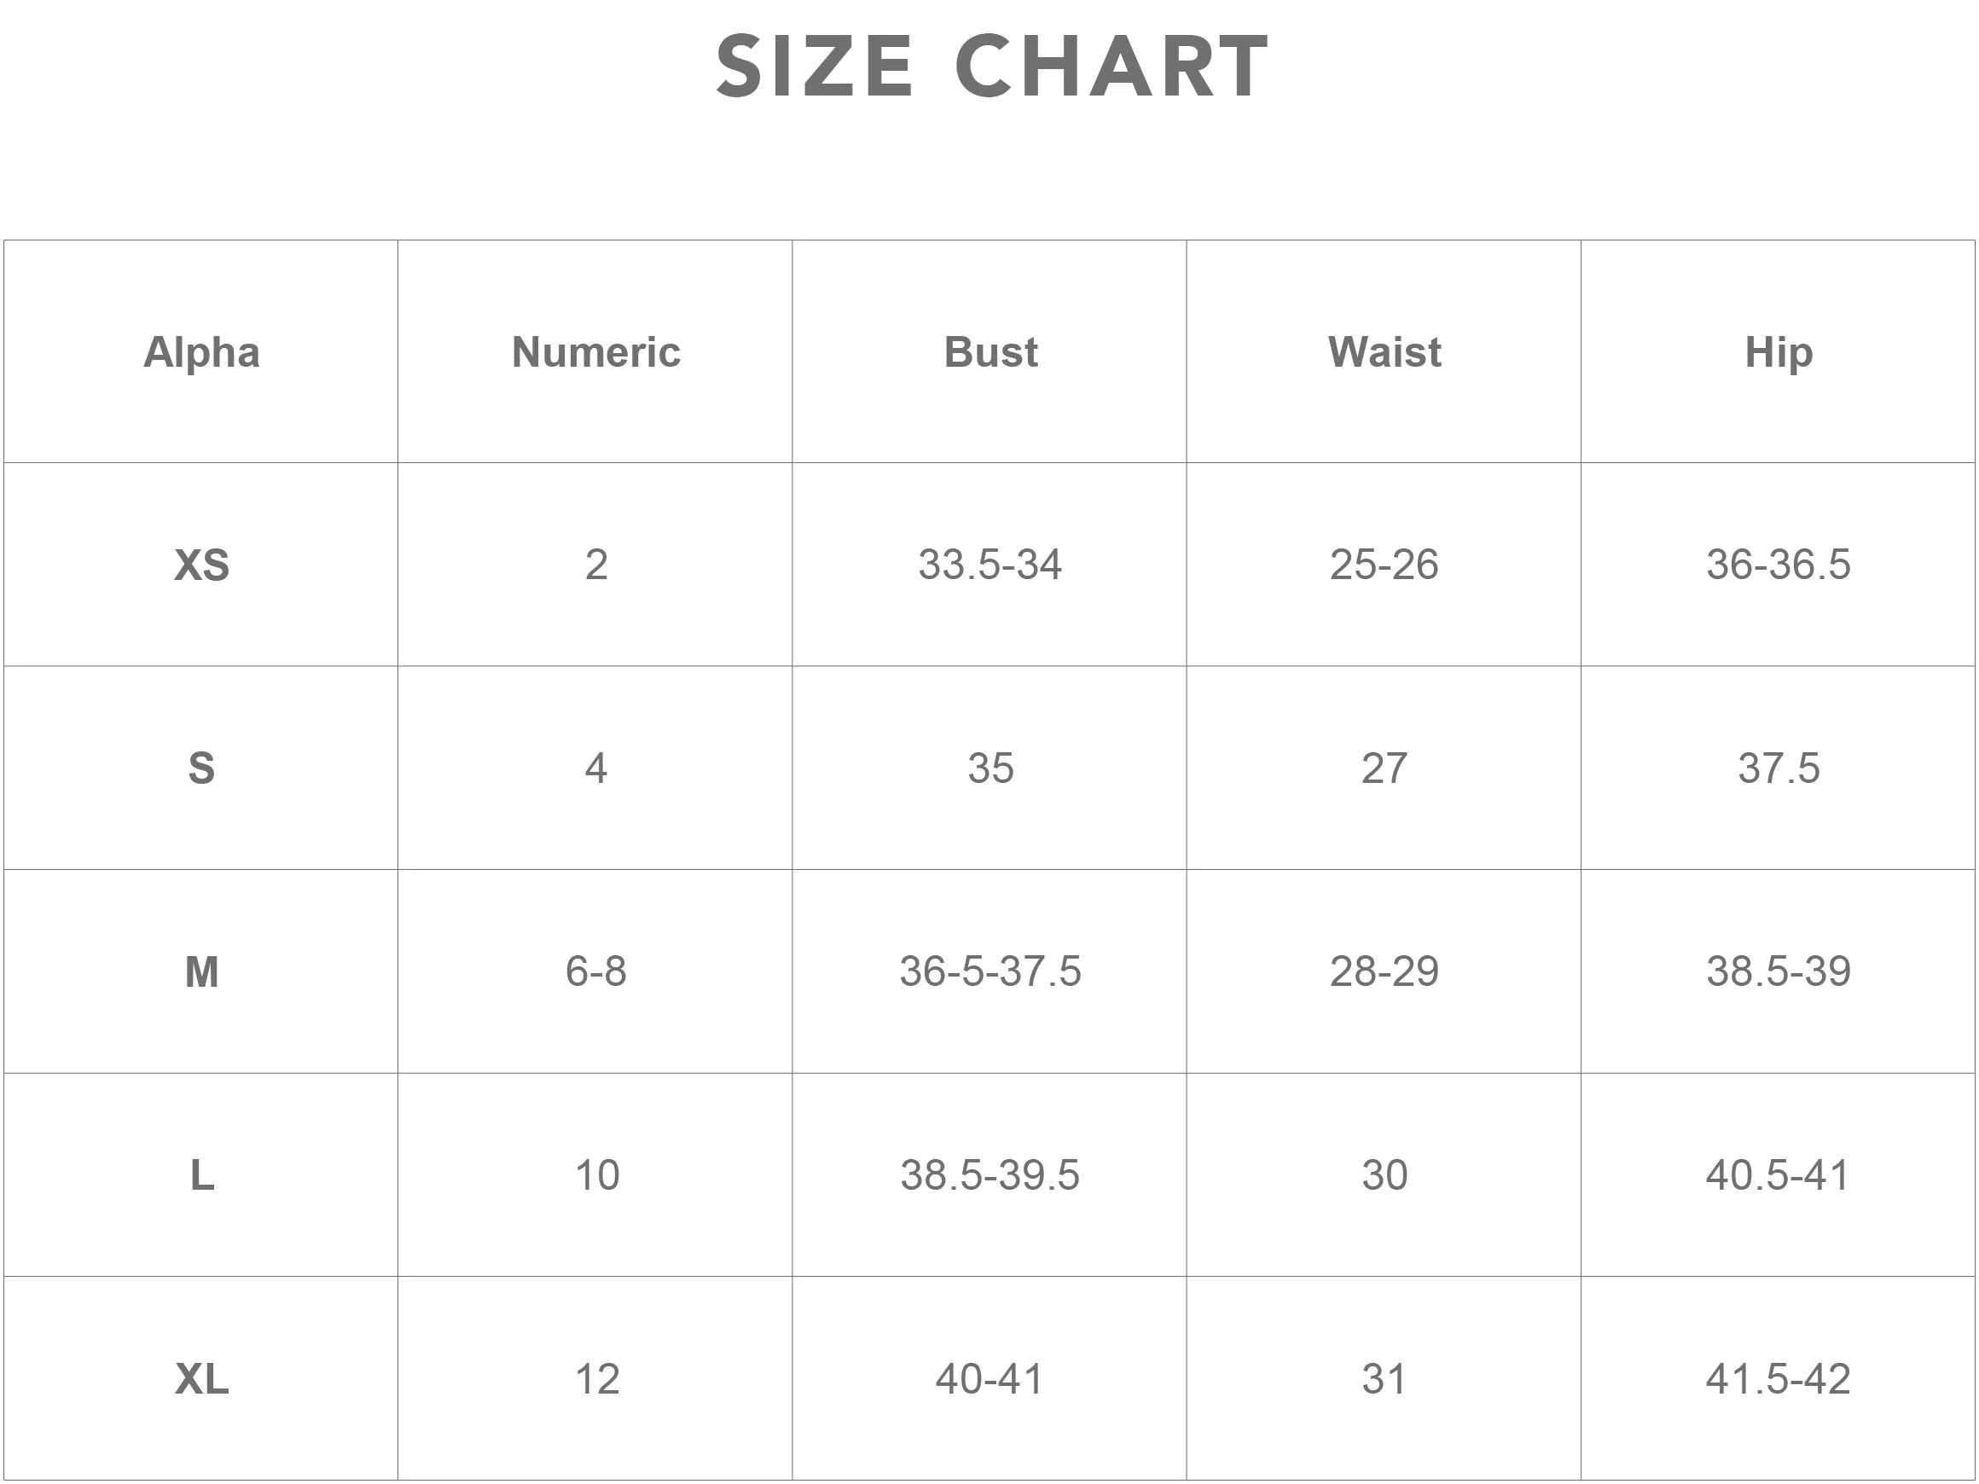The height and width of the screenshot is (1484, 1979).
Task: Select the Numeric column header
Action: [x=596, y=352]
